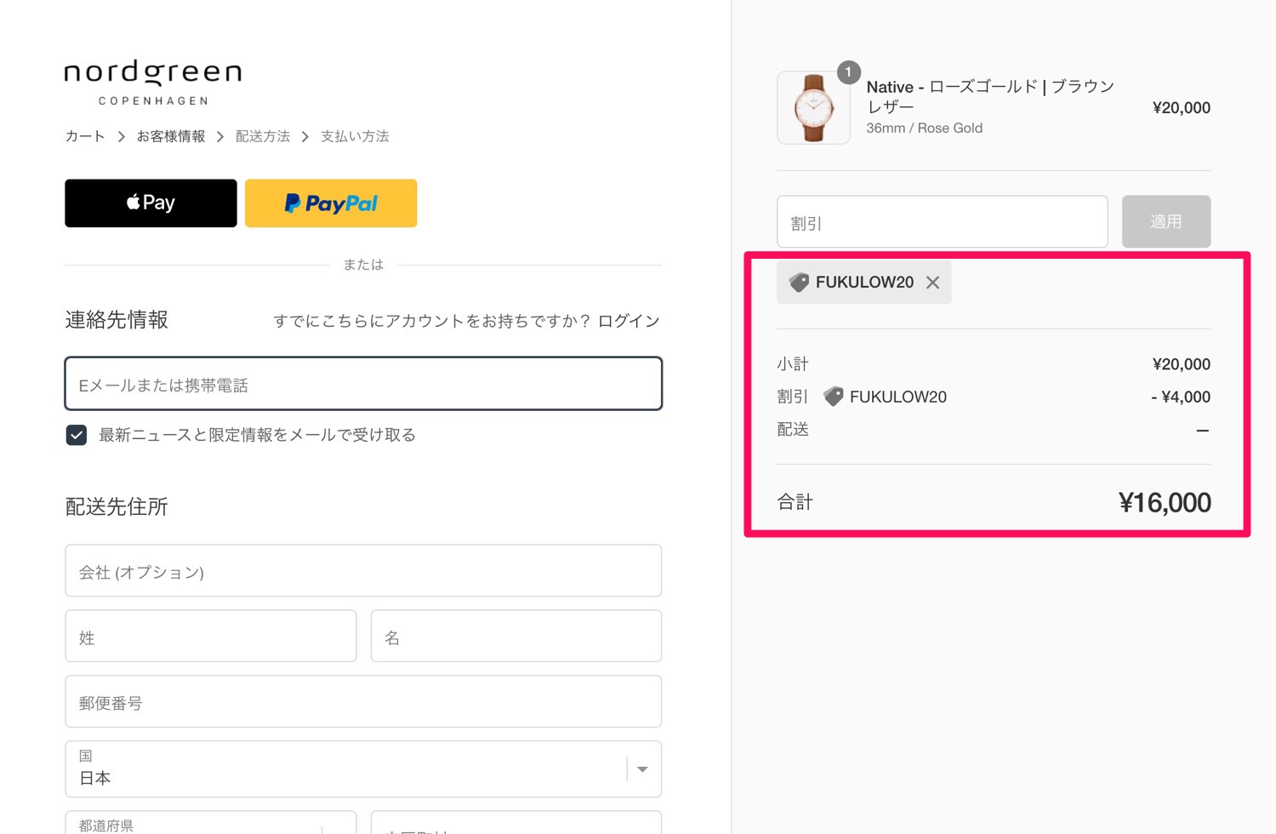This screenshot has height=834, width=1276.
Task: Open the 都道府県 prefecture dropdown
Action: pos(210,823)
